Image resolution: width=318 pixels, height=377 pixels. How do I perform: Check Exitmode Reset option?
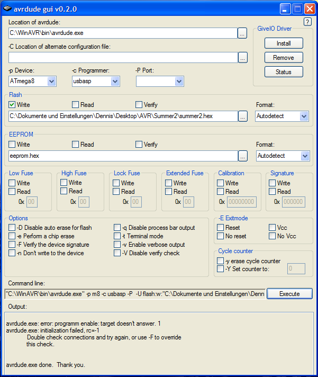(x=220, y=228)
